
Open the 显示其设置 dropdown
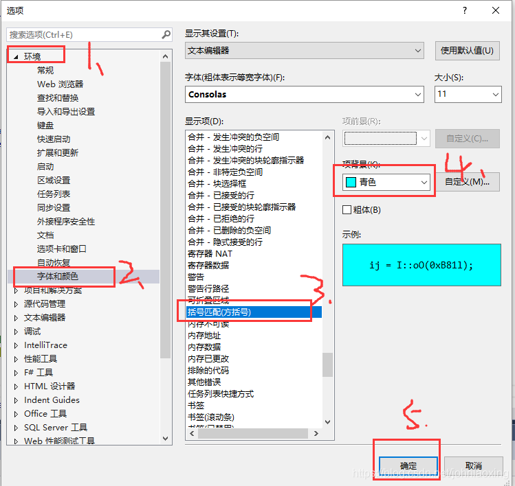coord(305,51)
